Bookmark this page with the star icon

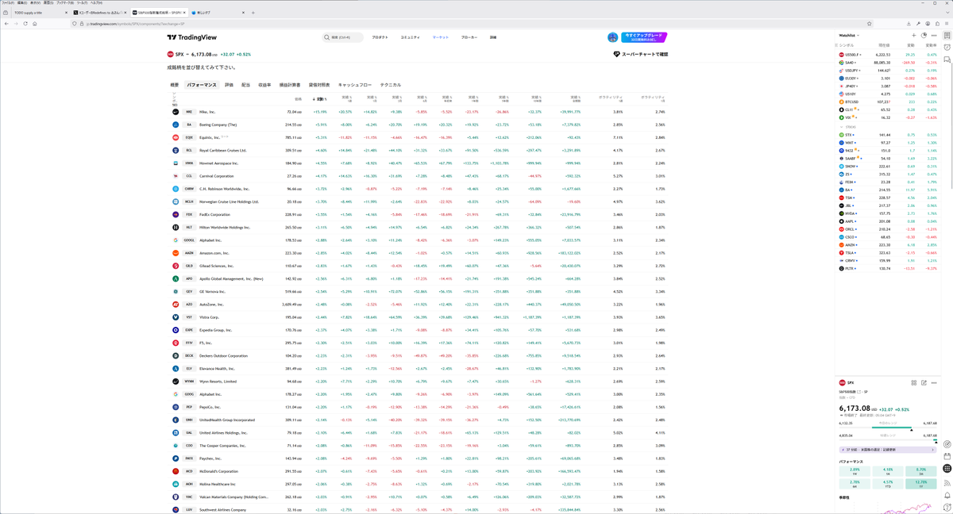point(870,24)
